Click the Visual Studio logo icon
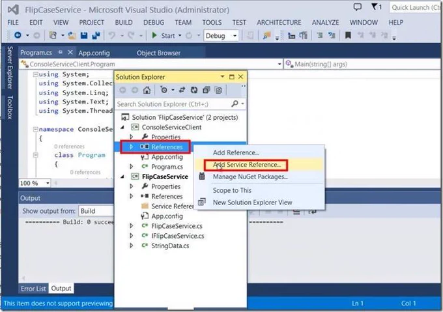 pos(13,10)
